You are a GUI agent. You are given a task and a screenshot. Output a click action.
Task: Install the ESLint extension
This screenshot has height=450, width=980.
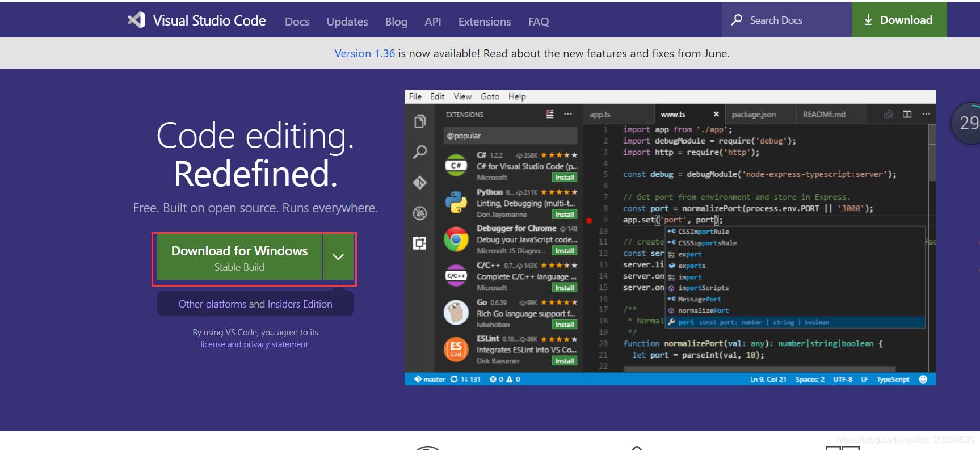(565, 361)
